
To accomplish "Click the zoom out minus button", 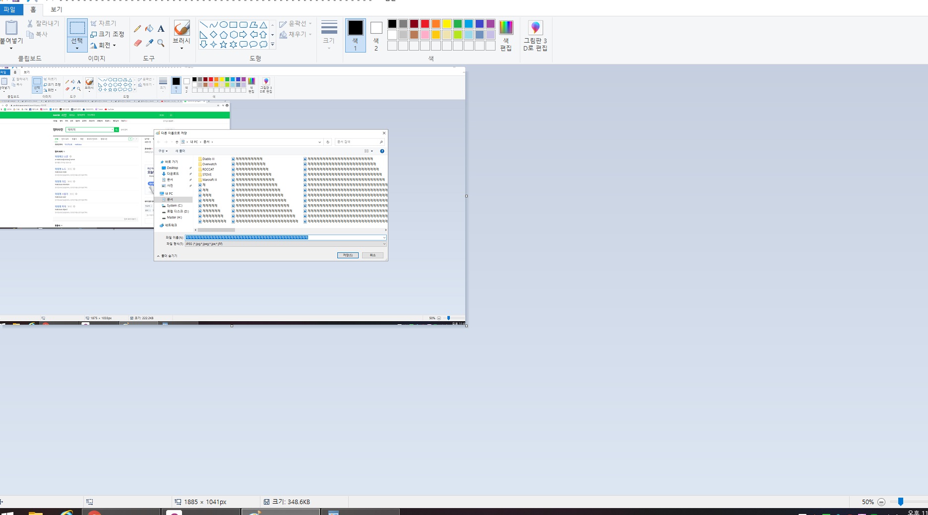I will point(881,502).
